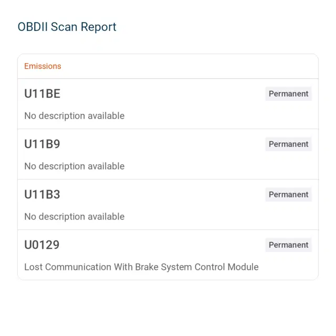Click the Permanent badge beside U11B3
336x336 pixels.
click(x=288, y=194)
